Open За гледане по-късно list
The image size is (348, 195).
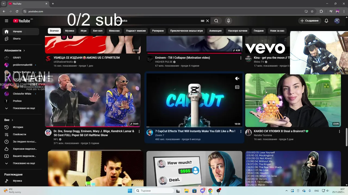21,142
